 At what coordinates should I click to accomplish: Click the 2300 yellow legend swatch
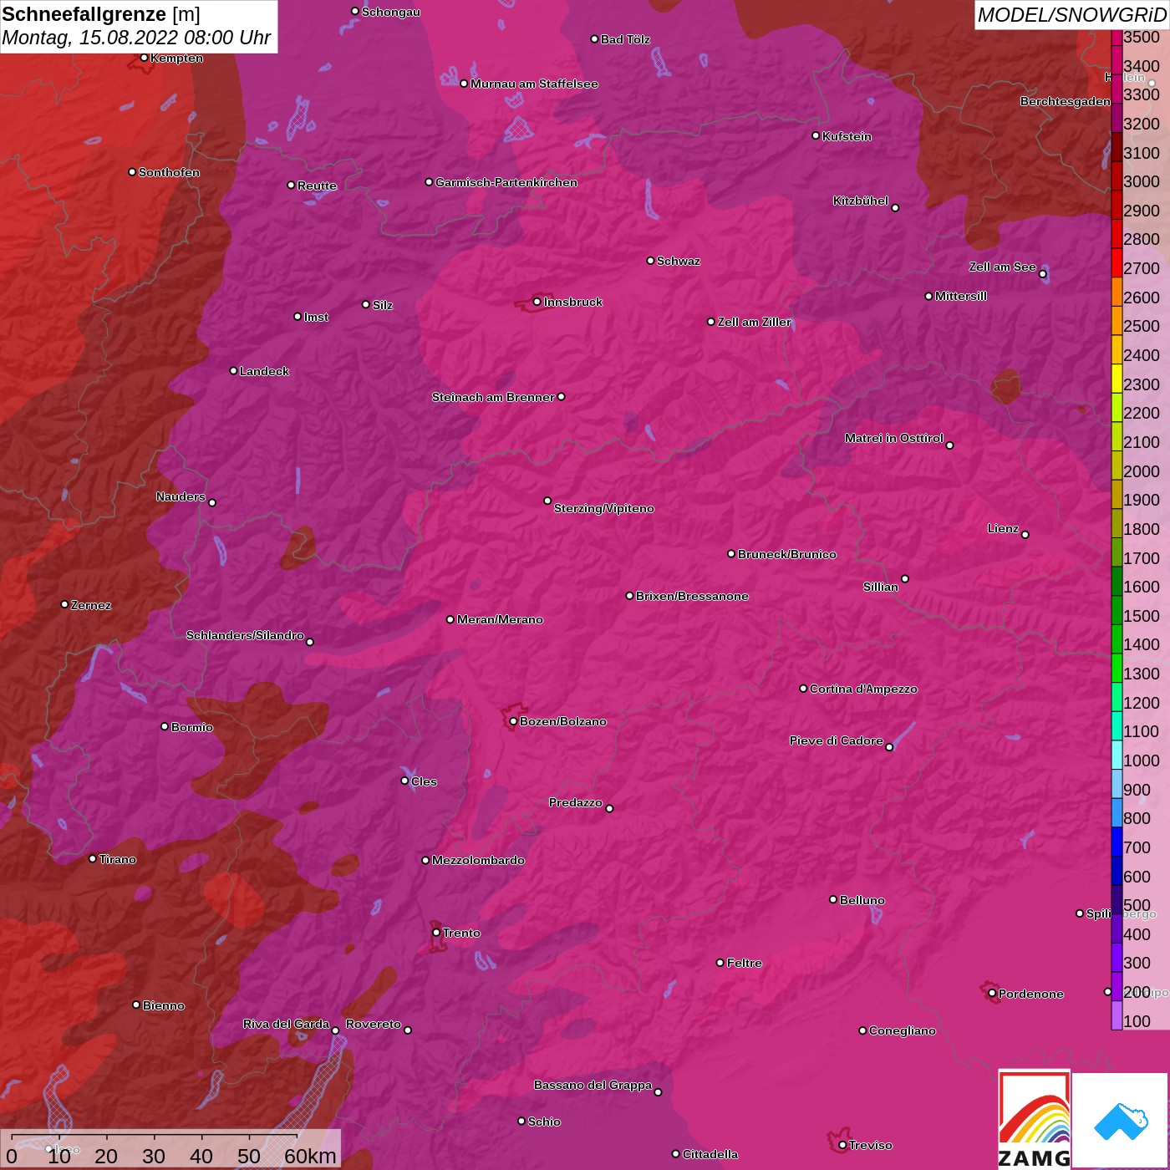[x=1117, y=378]
